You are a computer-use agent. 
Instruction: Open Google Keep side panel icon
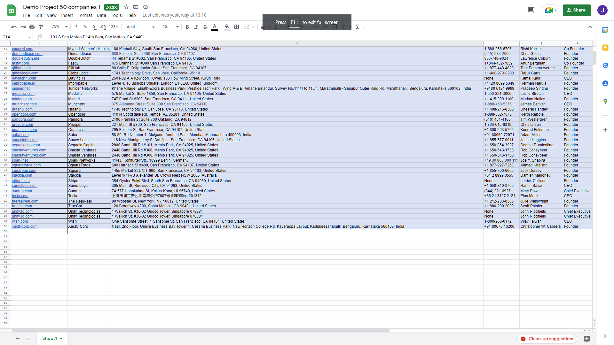[605, 48]
